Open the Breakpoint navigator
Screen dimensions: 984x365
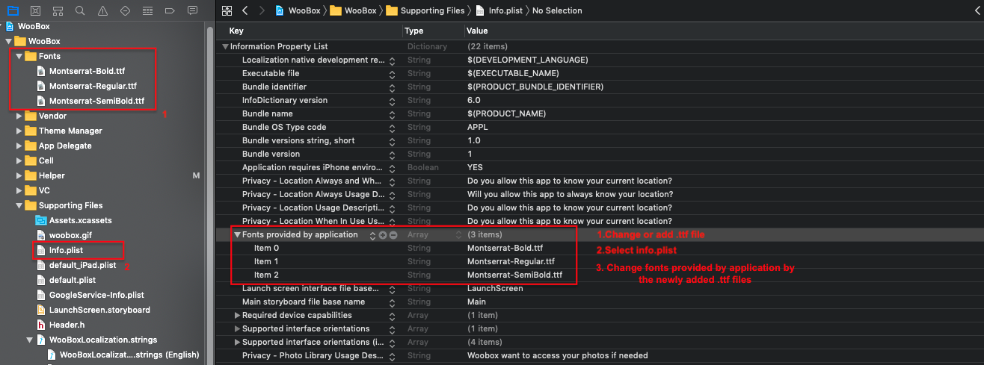click(x=170, y=10)
